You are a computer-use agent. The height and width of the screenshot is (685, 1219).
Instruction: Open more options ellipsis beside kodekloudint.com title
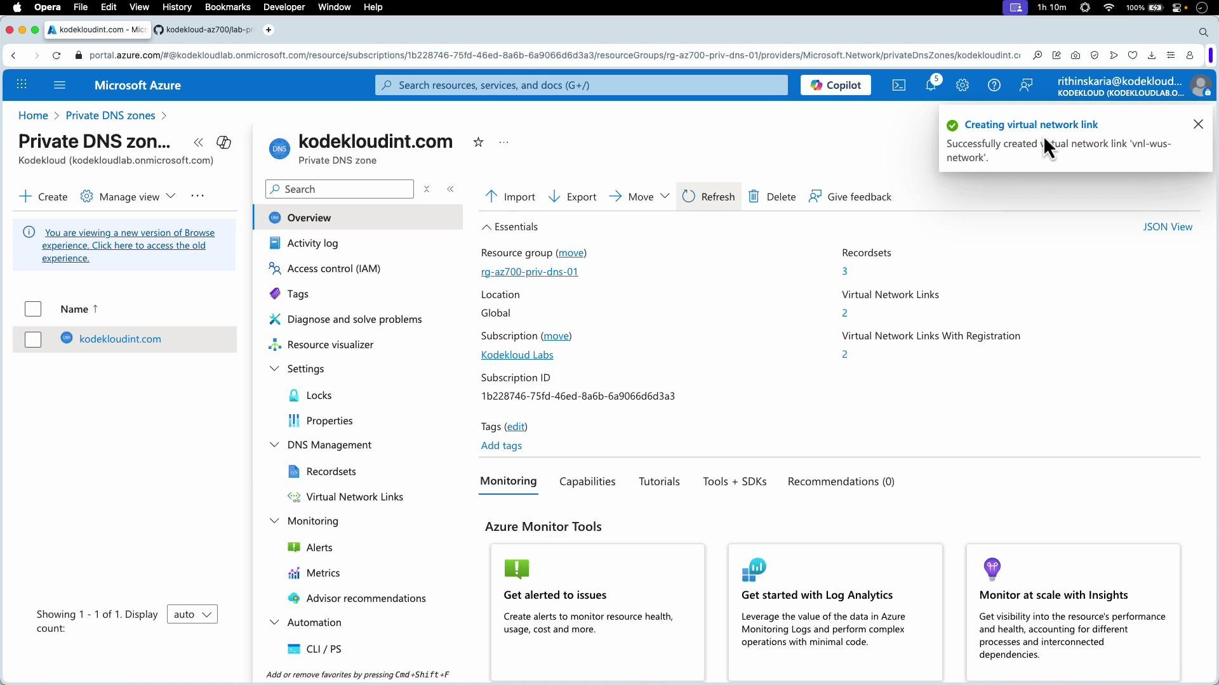[504, 143]
